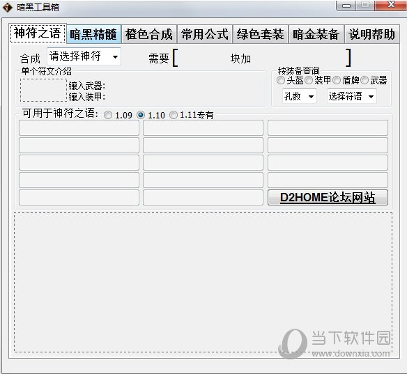This screenshot has height=374, width=407.
Task: Open the D2HOME论坛网站 button
Action: pos(328,198)
